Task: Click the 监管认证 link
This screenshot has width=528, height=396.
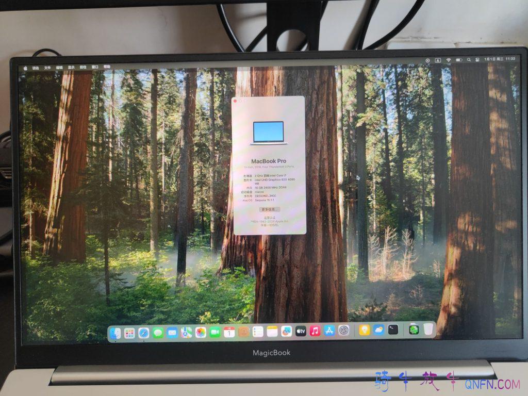Action: (270, 217)
